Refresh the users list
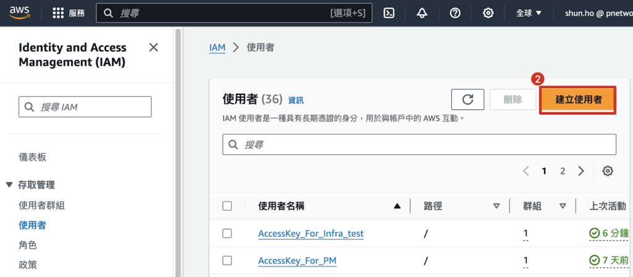633x277 pixels. coord(467,100)
